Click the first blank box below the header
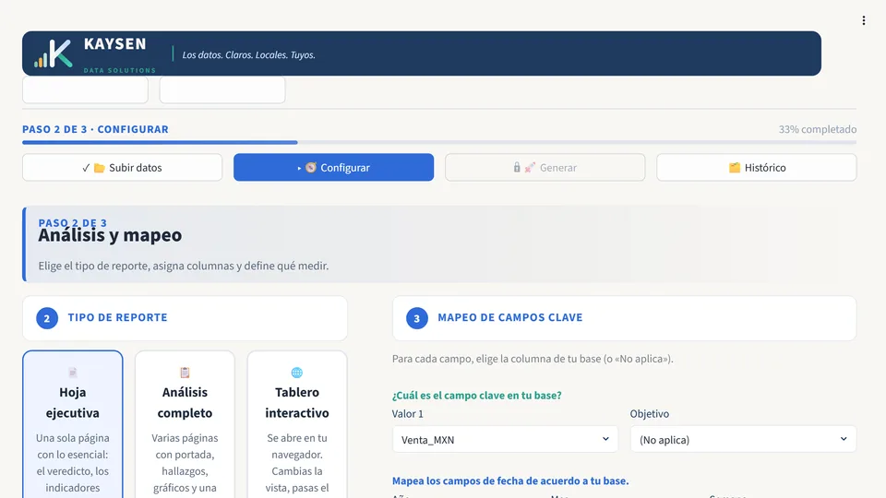The height and width of the screenshot is (498, 886). [85, 89]
